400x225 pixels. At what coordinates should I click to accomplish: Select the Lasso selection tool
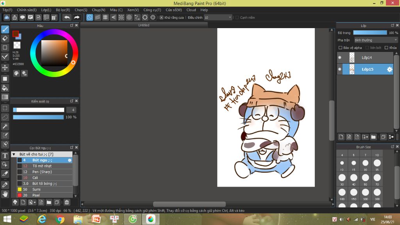(x=5, y=117)
